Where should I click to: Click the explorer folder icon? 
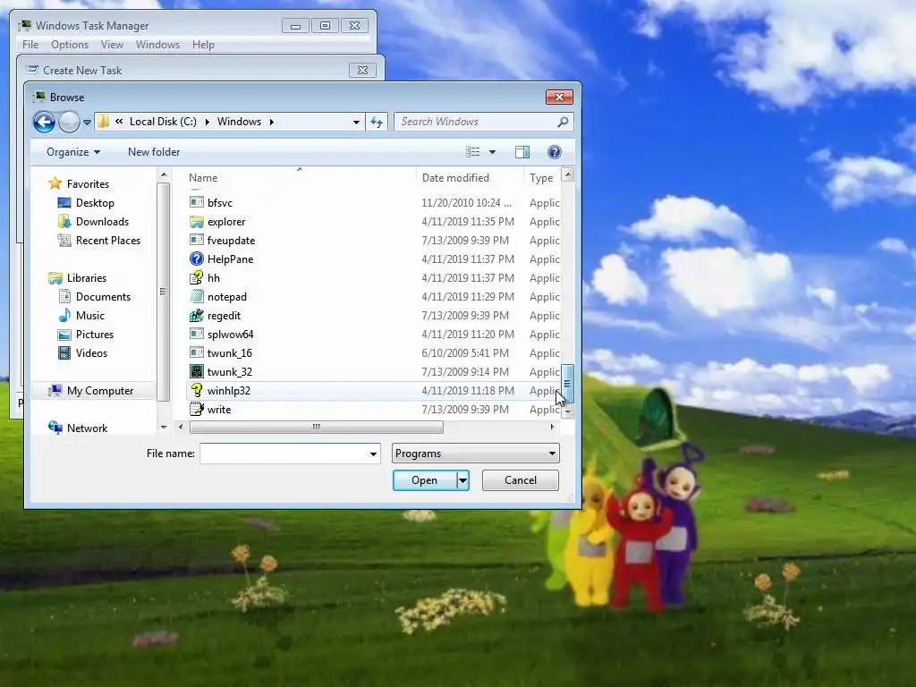pyautogui.click(x=196, y=222)
